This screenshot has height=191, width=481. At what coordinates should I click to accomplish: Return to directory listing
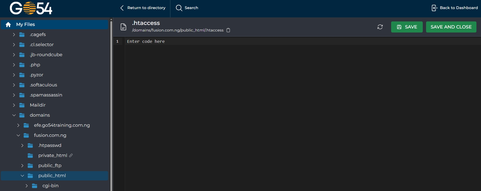(x=143, y=8)
